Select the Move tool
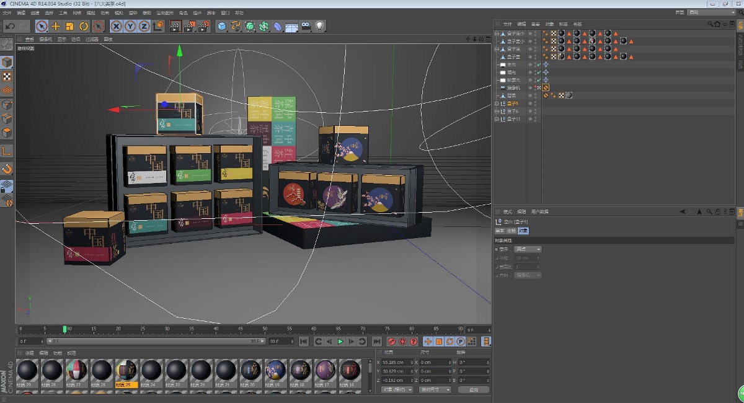This screenshot has height=403, width=744. (x=56, y=26)
